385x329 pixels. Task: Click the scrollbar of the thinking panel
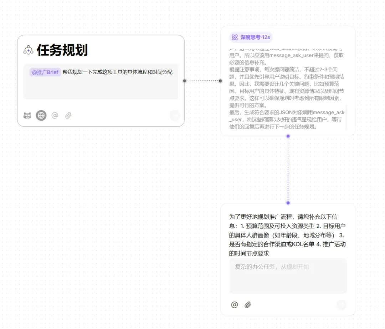(346, 117)
